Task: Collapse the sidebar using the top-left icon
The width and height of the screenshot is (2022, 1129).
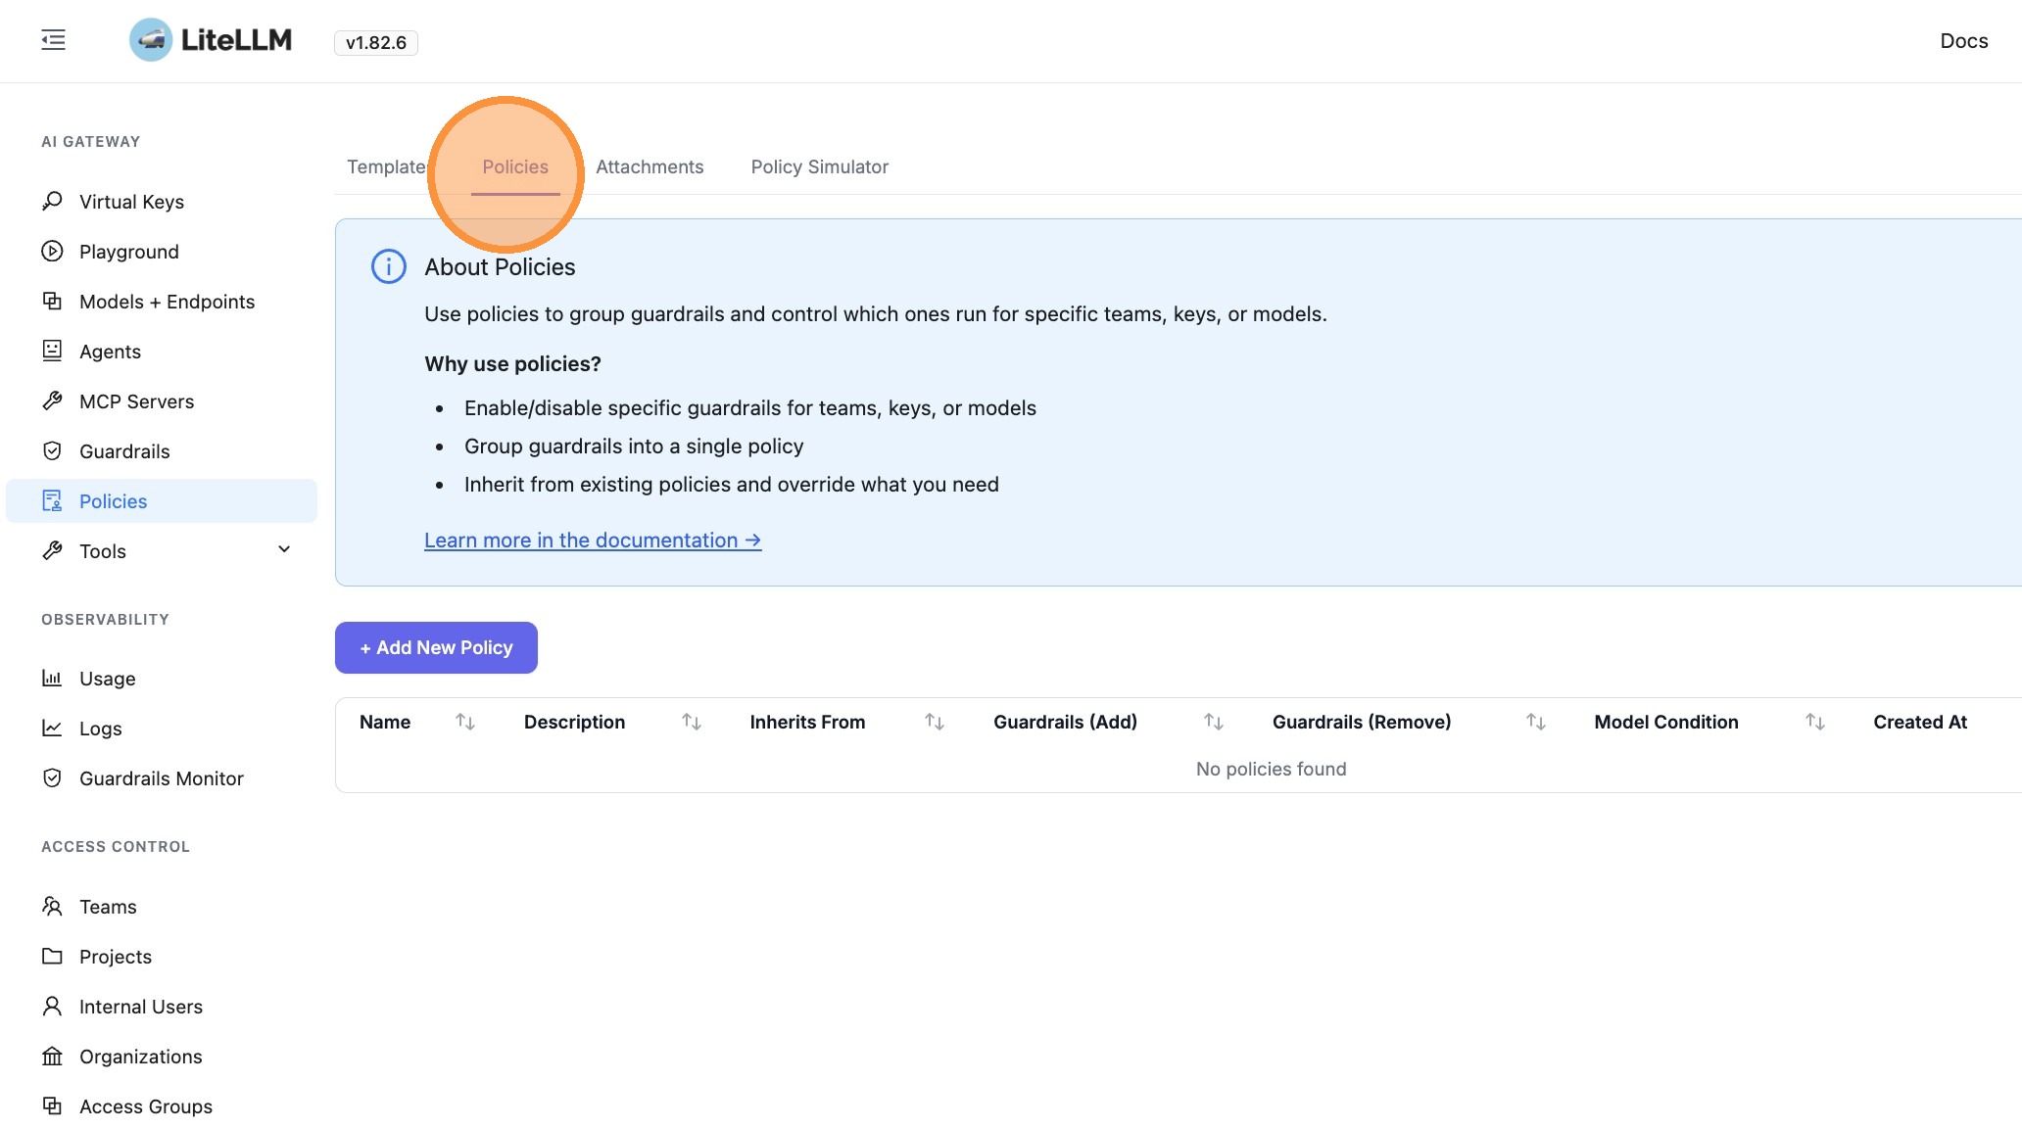Action: [53, 40]
